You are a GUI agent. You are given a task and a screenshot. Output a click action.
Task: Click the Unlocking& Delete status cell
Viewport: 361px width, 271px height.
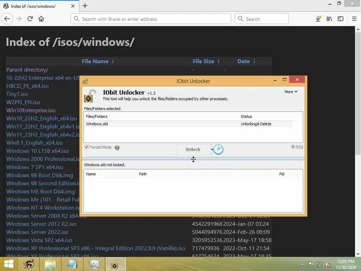(256, 124)
